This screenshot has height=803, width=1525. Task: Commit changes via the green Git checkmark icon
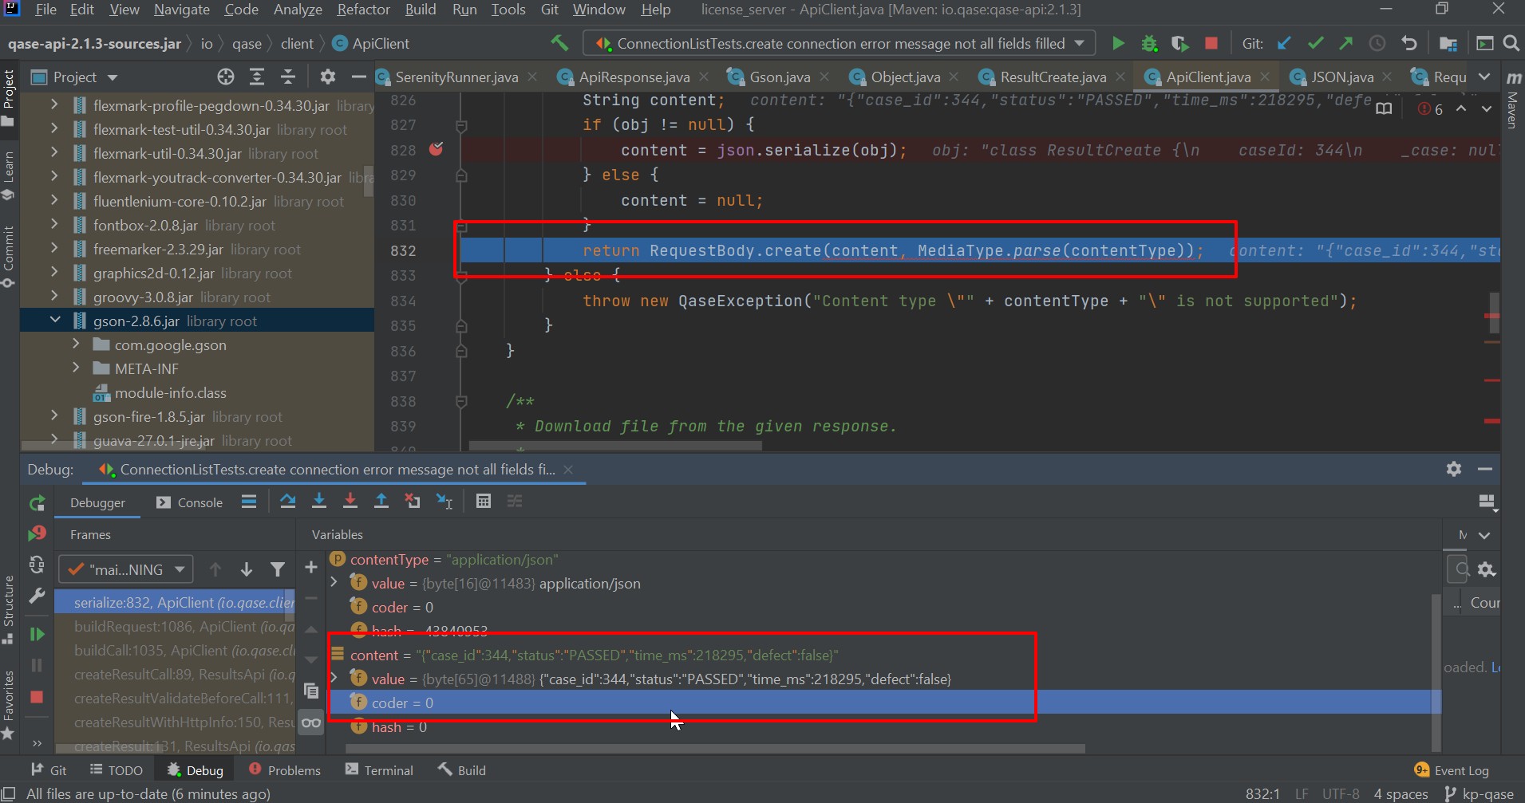pos(1317,43)
